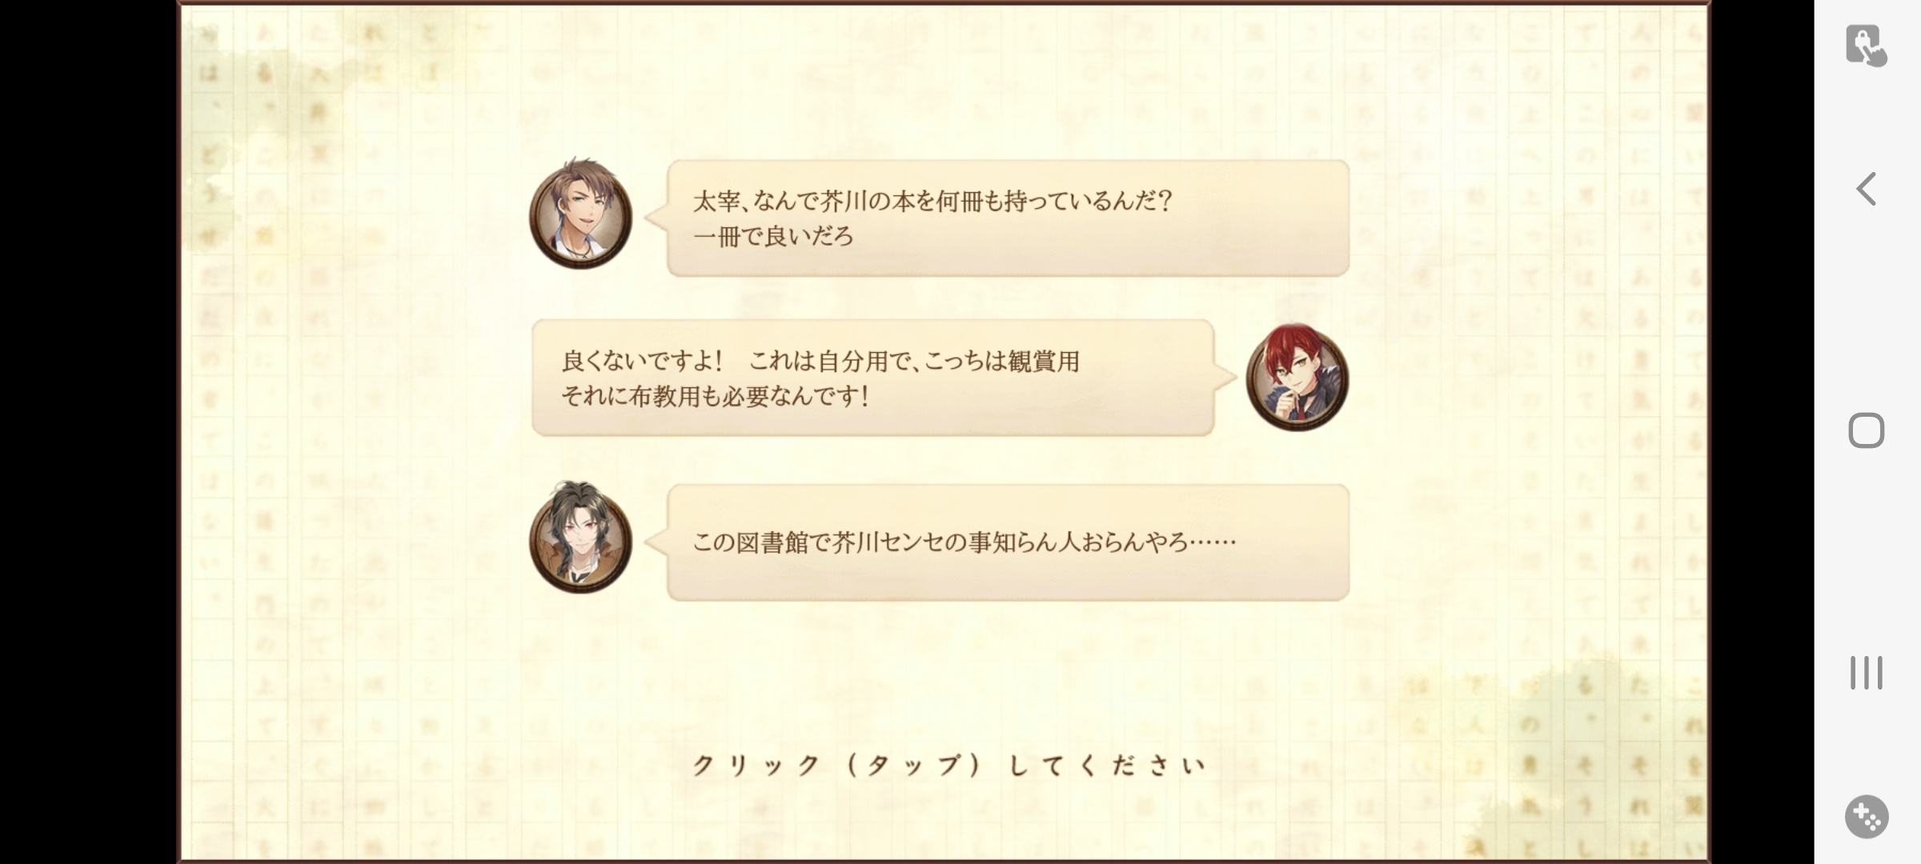Screen dimensions: 1921x864
Task: Tap the text それに布教用も必要なんです!
Action: 715,396
